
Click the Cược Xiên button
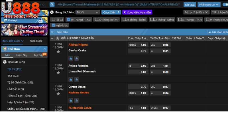click(x=111, y=12)
